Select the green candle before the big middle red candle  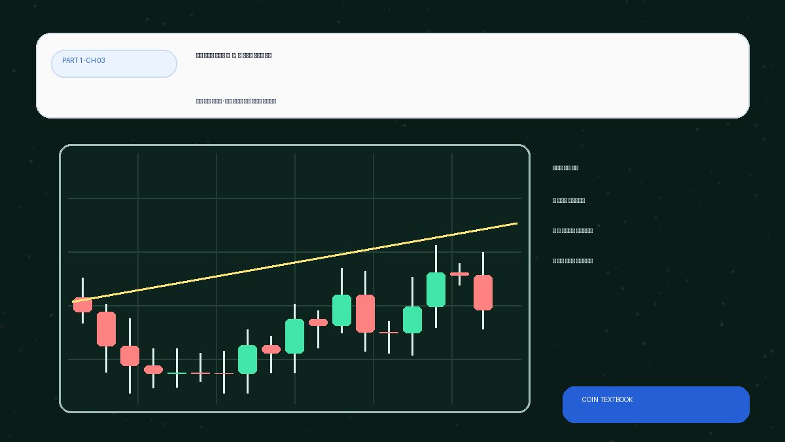[341, 310]
